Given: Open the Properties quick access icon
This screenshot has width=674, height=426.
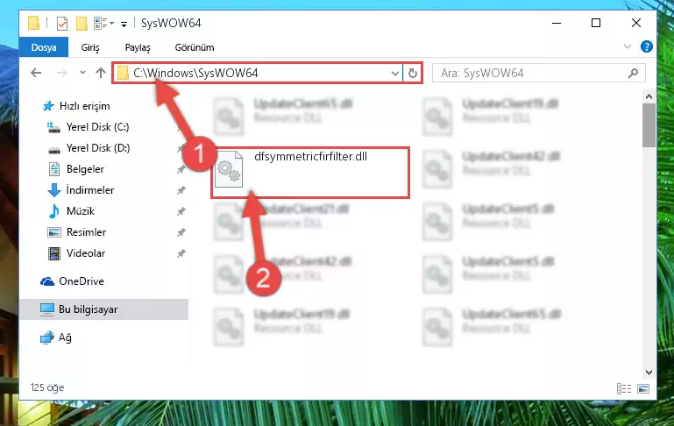Looking at the screenshot, I should (62, 23).
